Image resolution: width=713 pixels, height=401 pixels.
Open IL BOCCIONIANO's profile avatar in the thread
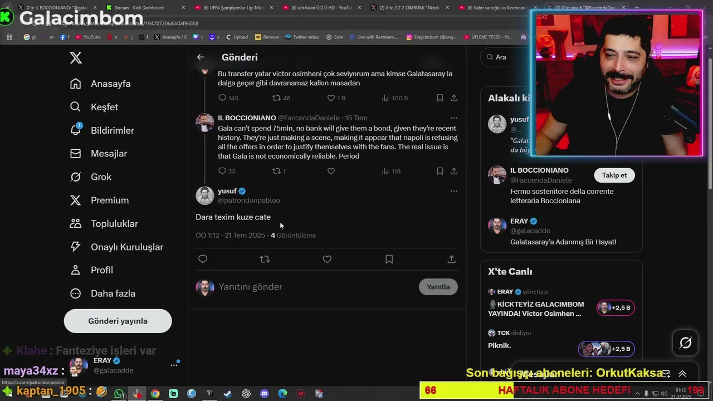pos(205,123)
